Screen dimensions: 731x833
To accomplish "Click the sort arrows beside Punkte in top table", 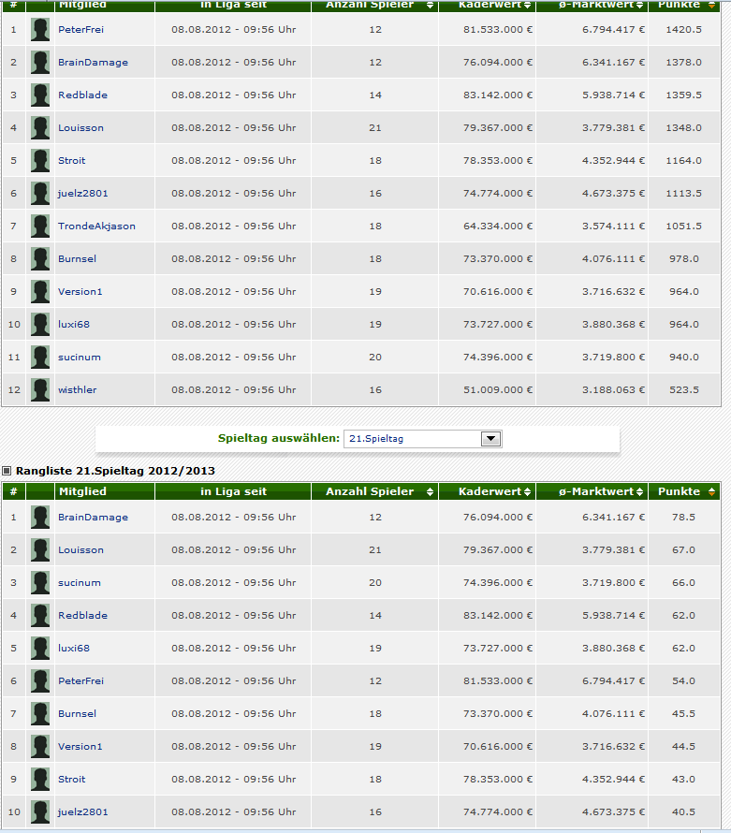I will [711, 6].
